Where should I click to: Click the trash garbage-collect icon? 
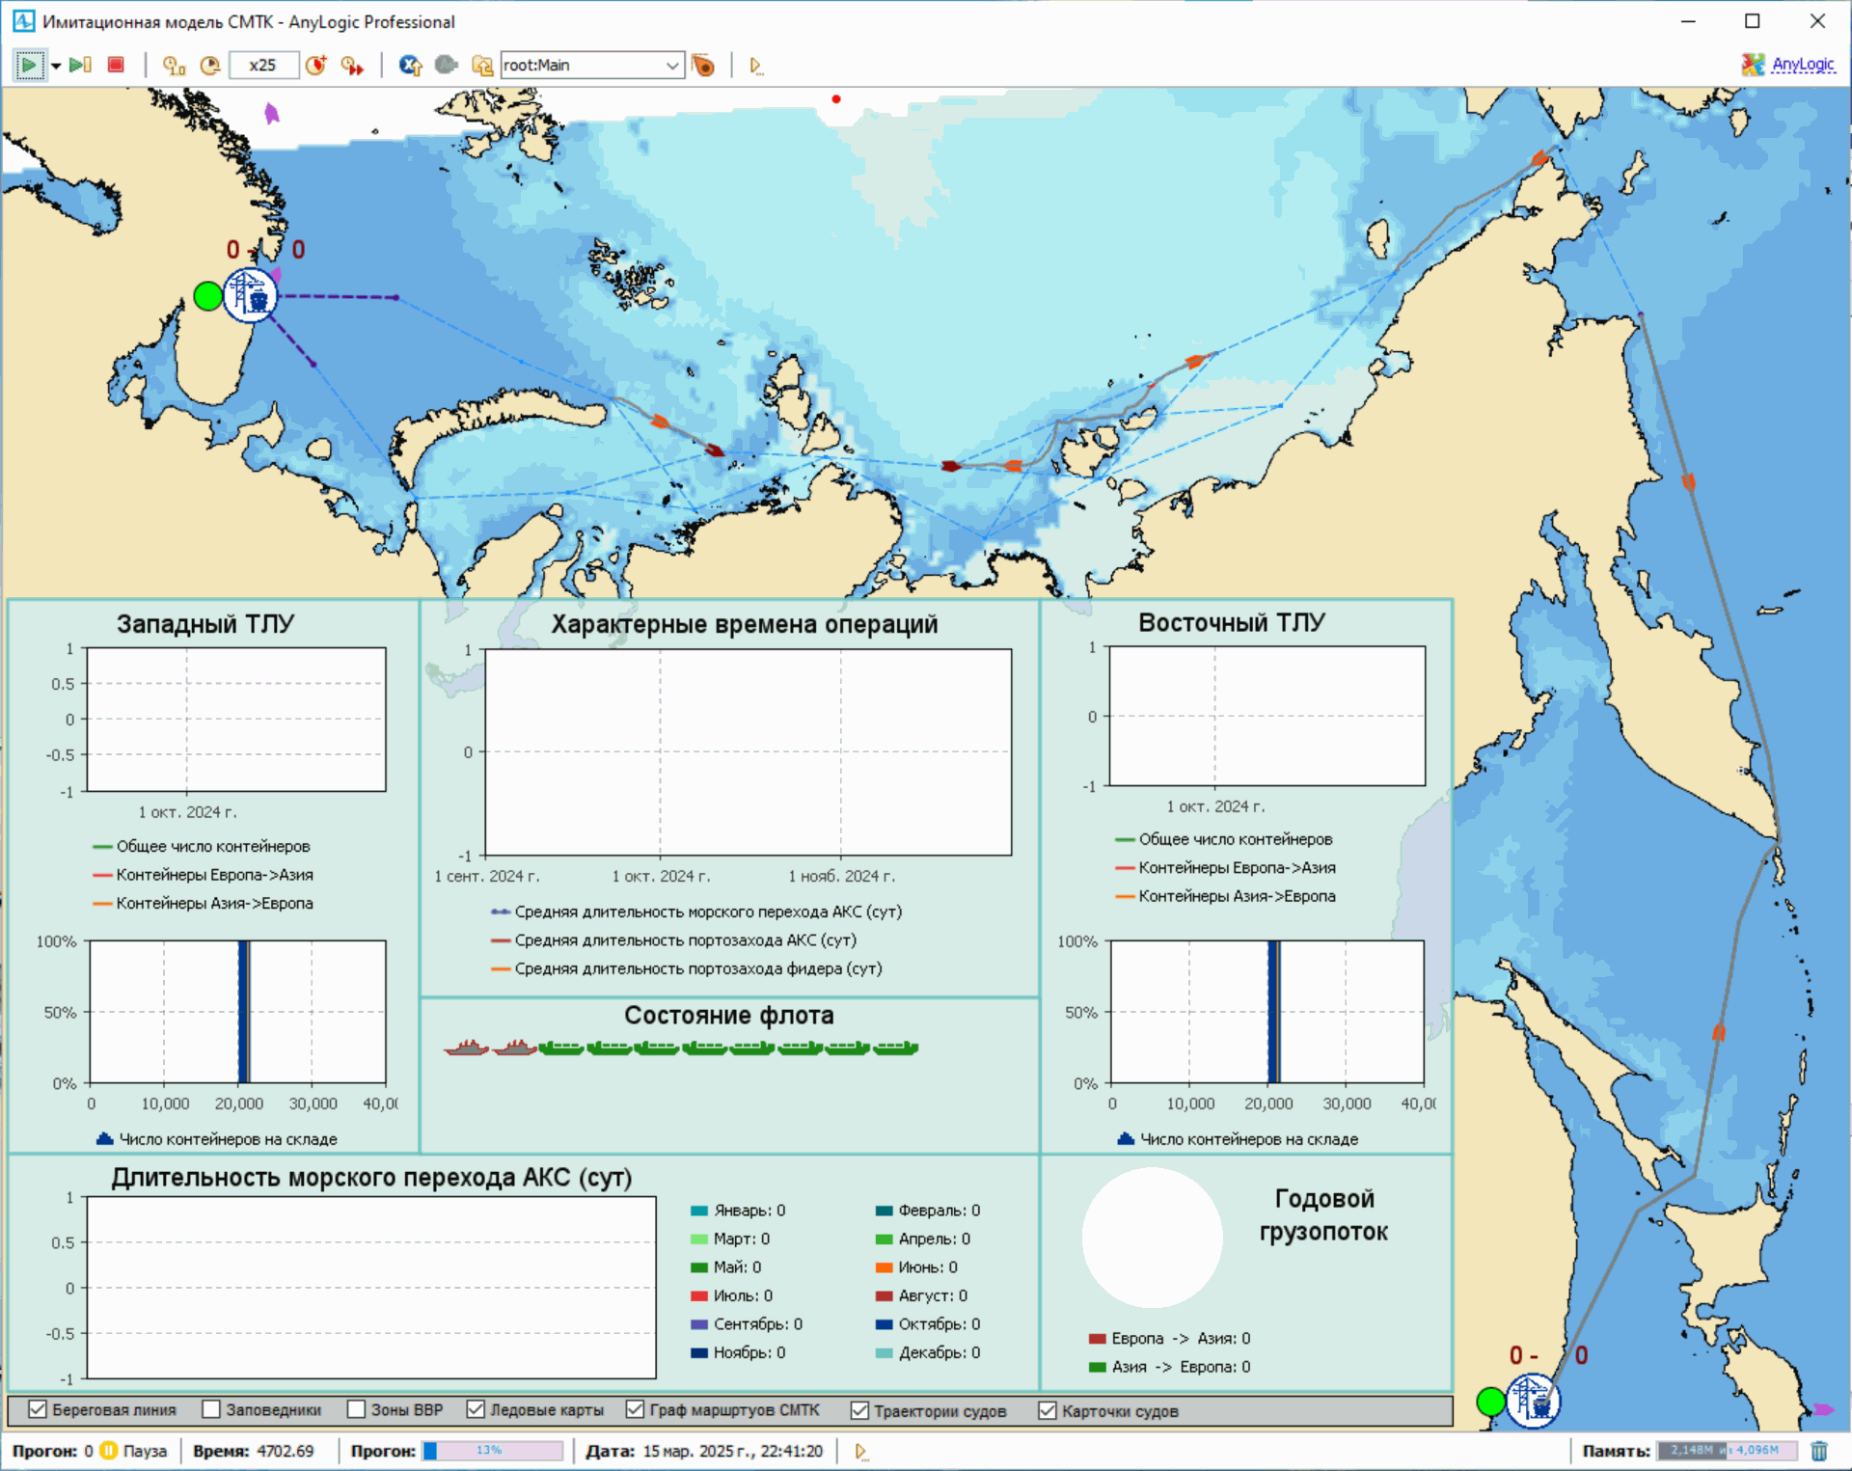[x=1819, y=1450]
